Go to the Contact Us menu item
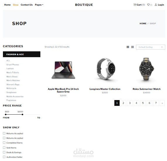Image resolution: width=167 pixels, height=161 pixels. click(27, 5)
